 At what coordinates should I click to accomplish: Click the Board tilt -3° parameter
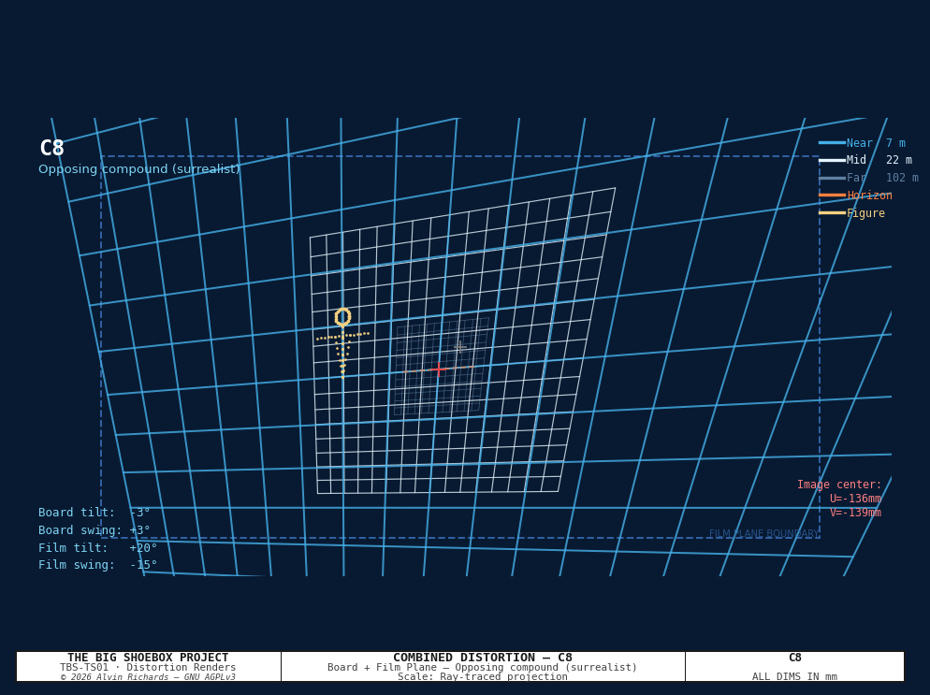(x=94, y=513)
